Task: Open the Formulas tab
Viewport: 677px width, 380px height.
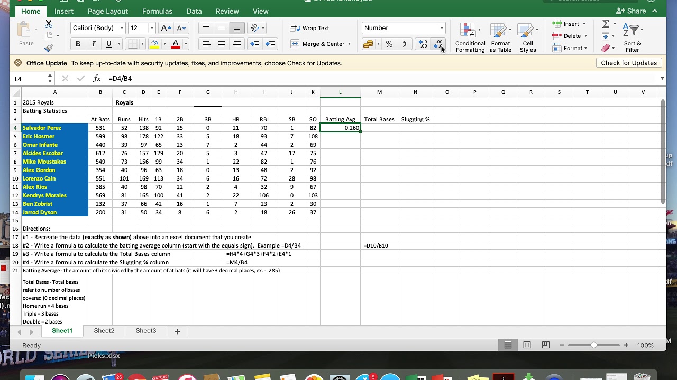Action: (x=157, y=11)
